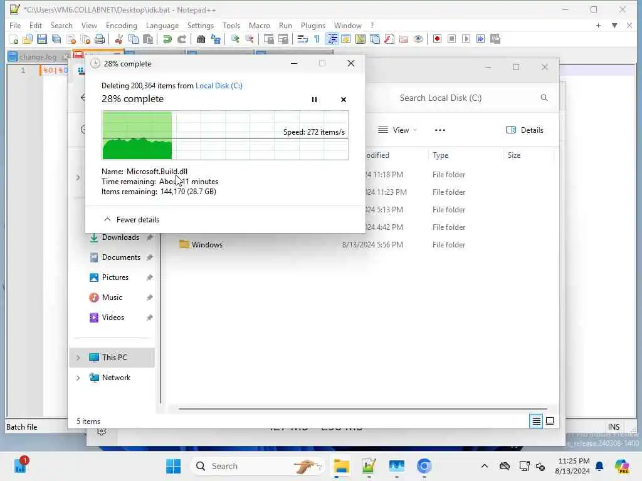Screen dimensions: 642x481
Task: Open the Macro menu
Action: (x=259, y=25)
